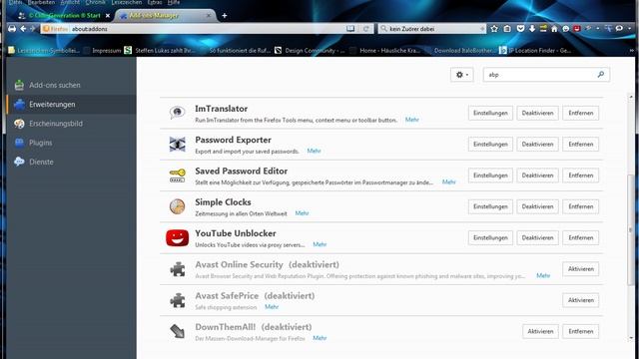Open the IP Location Finder bookmark
This screenshot has width=639, height=359.
point(535,51)
